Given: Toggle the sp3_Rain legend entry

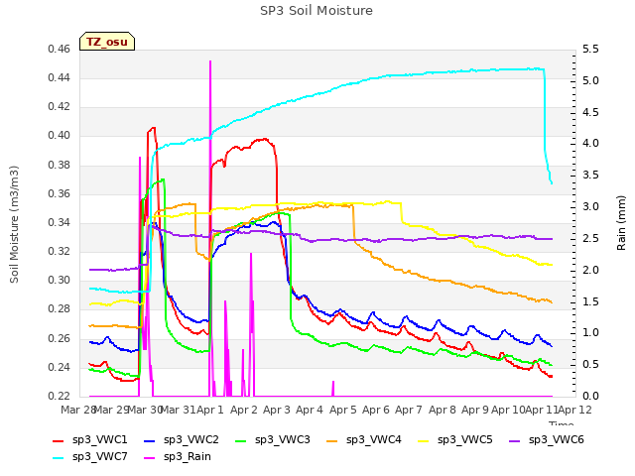Looking at the screenshot, I should (x=178, y=457).
